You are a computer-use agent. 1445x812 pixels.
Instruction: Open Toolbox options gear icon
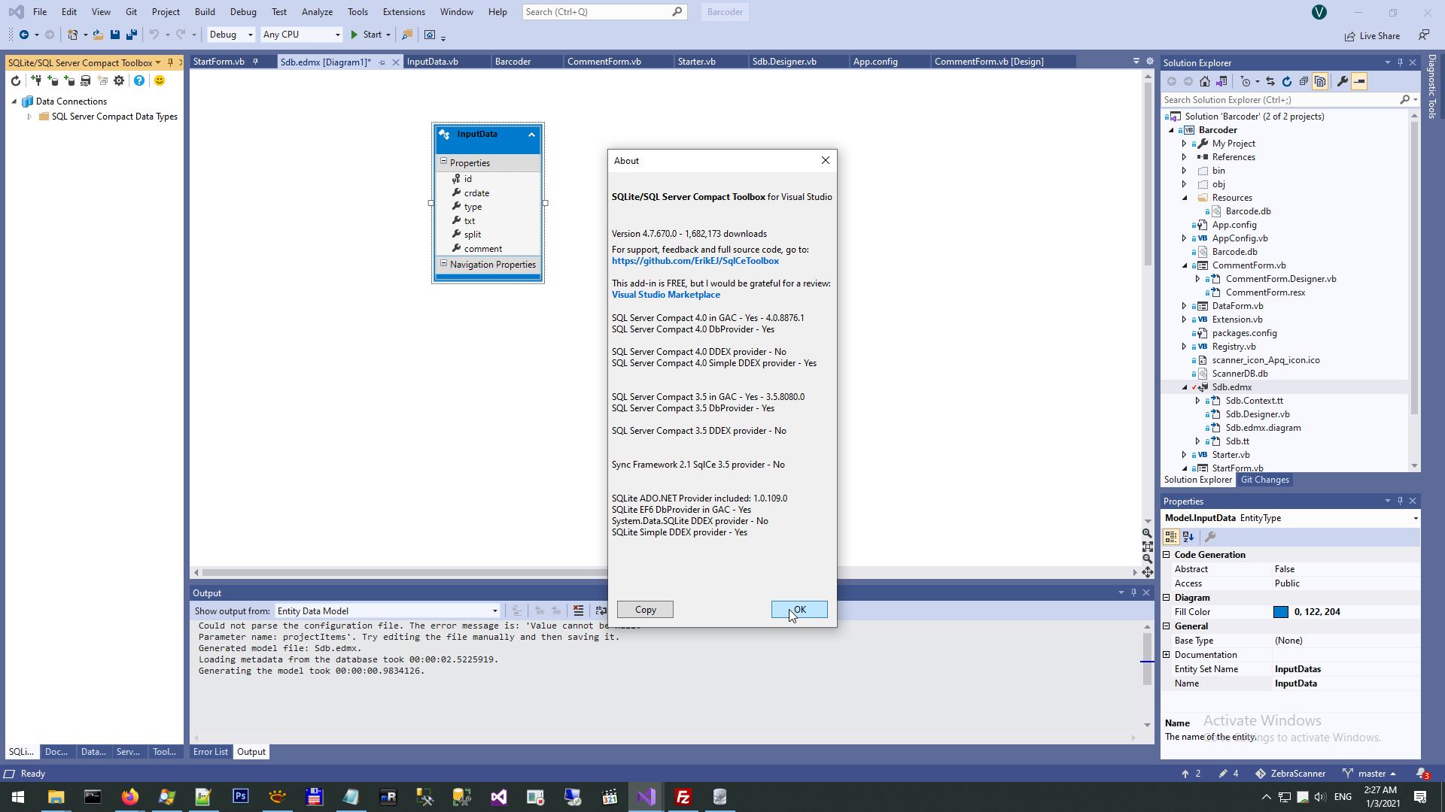(x=119, y=80)
